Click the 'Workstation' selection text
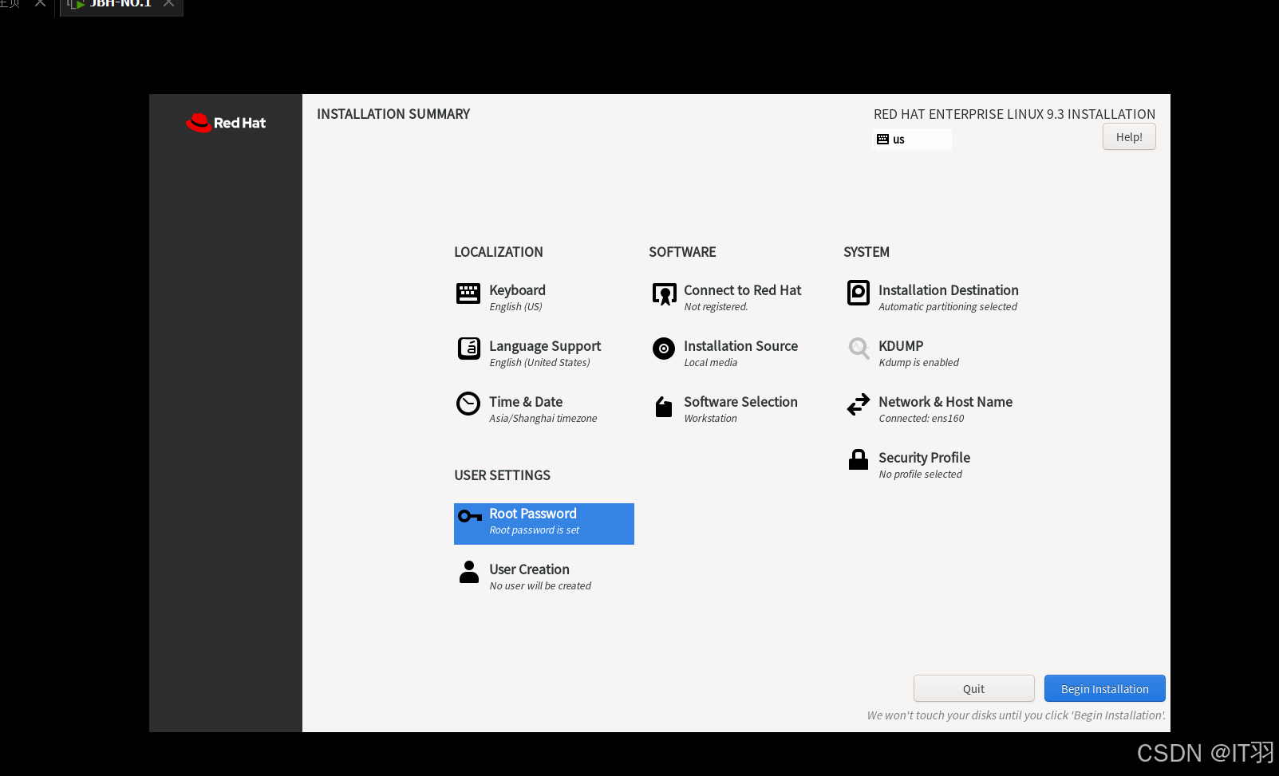 click(x=710, y=419)
